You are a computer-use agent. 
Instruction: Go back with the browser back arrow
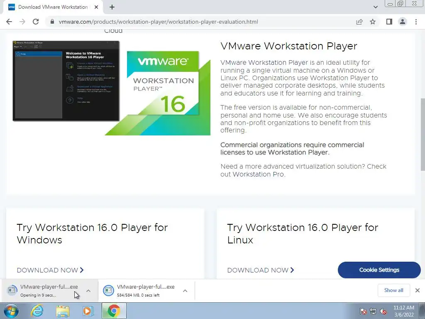point(9,22)
